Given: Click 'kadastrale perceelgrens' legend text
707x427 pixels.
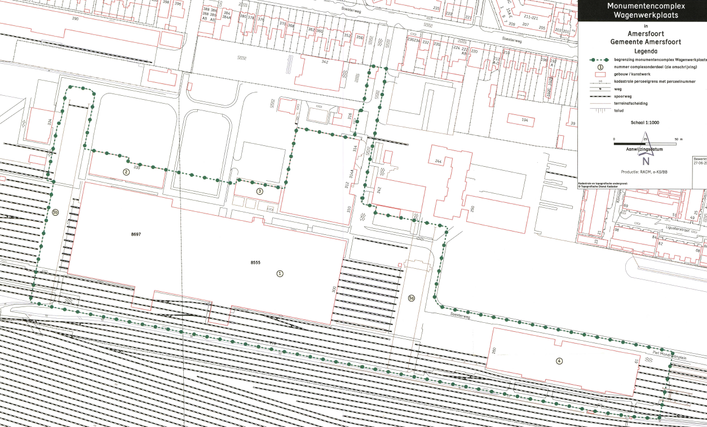Looking at the screenshot, I should pos(655,81).
